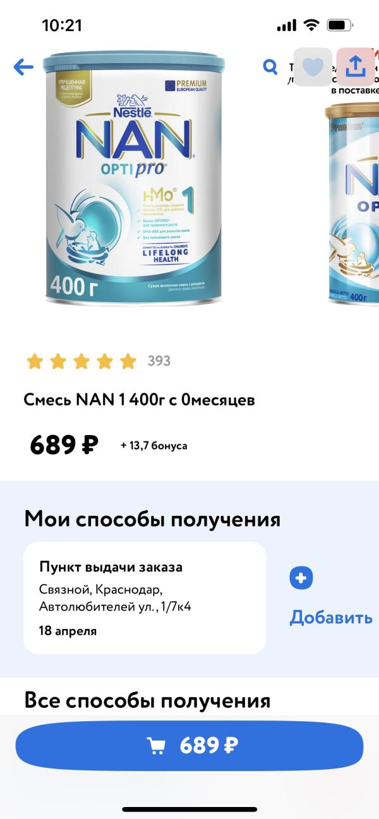Tap the Мои способы получения heading
Image resolution: width=379 pixels, height=819 pixels.
click(x=152, y=520)
